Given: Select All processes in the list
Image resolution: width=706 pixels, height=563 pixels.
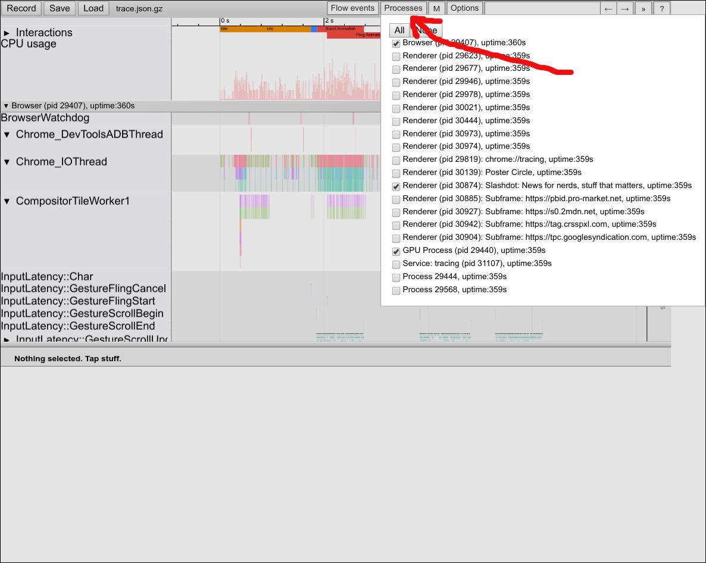Looking at the screenshot, I should point(399,30).
